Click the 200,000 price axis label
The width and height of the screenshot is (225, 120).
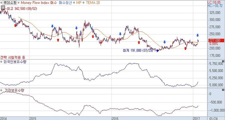[215, 48]
